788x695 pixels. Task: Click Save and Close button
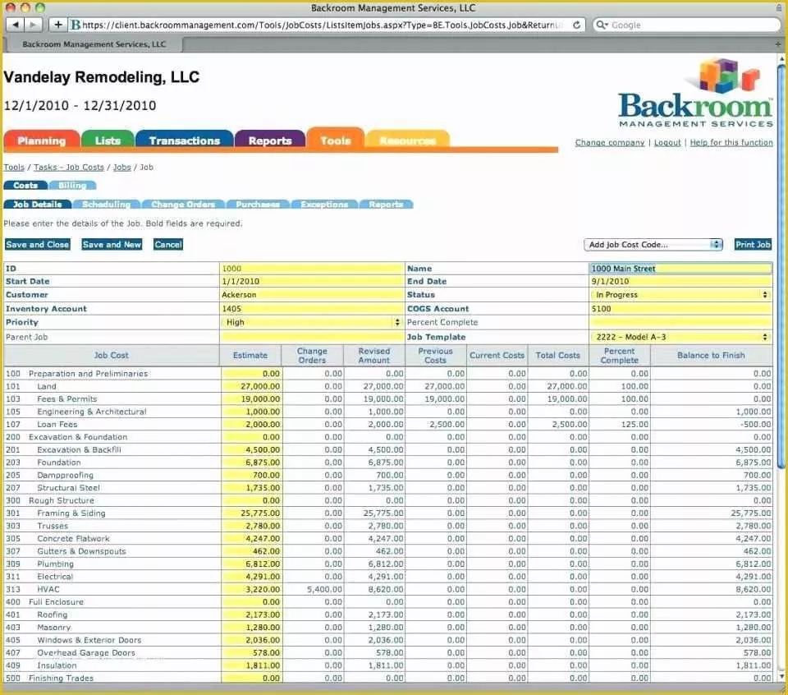[x=37, y=245]
